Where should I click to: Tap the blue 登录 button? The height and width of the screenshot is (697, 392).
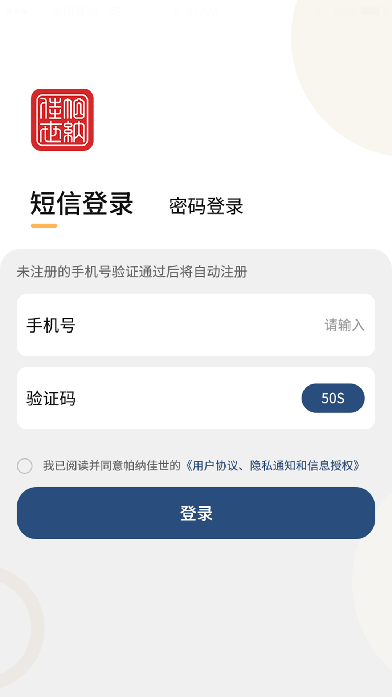click(x=196, y=513)
